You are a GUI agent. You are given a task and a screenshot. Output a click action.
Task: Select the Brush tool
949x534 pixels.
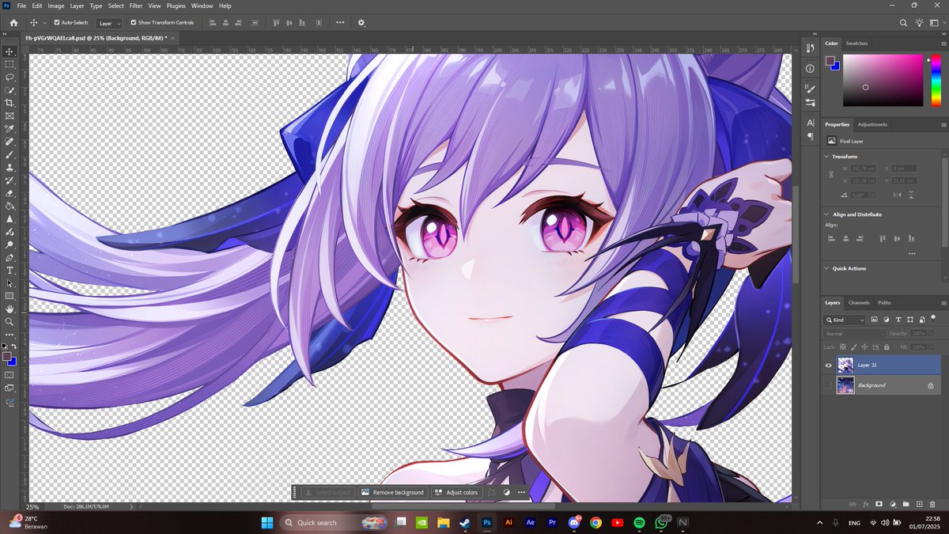(9, 154)
